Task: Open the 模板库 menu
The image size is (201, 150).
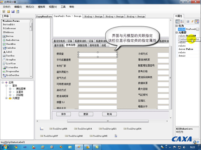Action: 41,7
